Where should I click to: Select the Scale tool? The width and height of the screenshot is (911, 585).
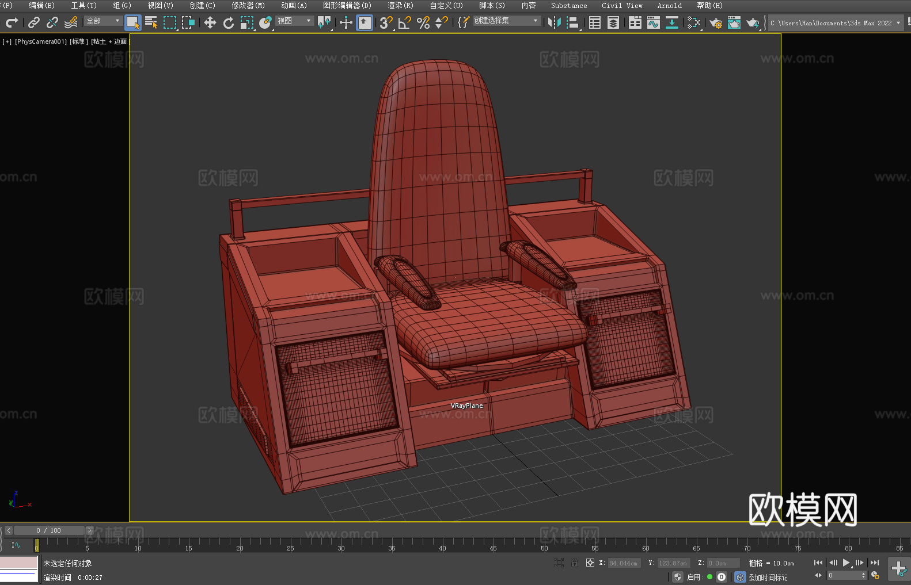(247, 22)
